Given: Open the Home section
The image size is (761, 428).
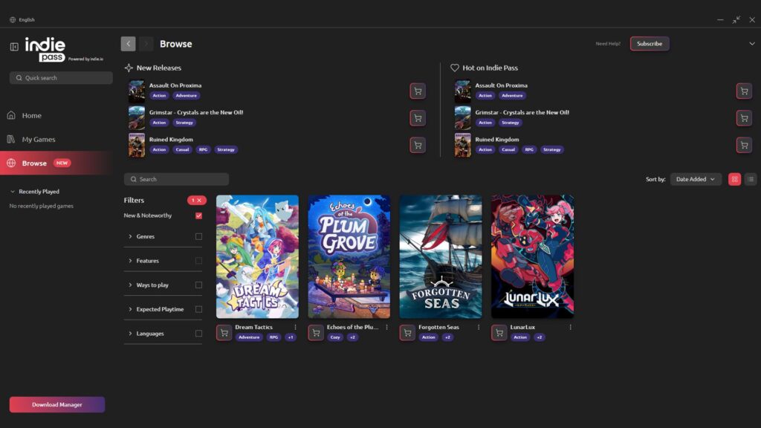Looking at the screenshot, I should pos(30,115).
